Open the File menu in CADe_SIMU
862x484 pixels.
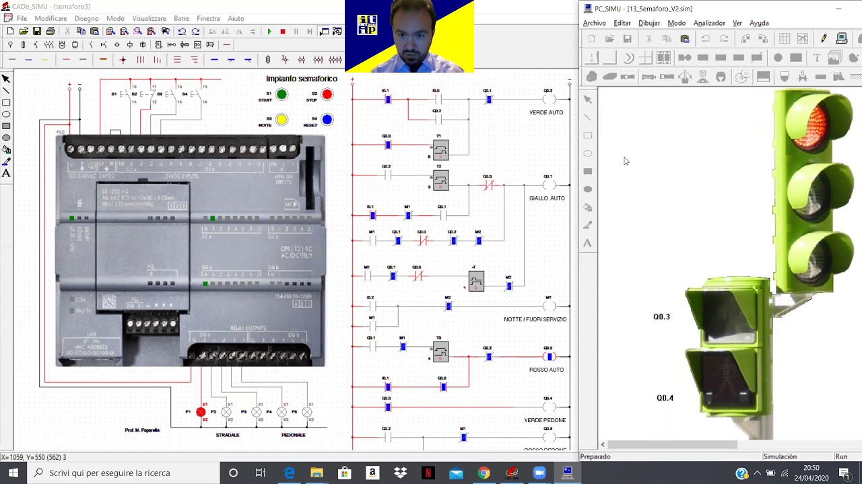22,19
